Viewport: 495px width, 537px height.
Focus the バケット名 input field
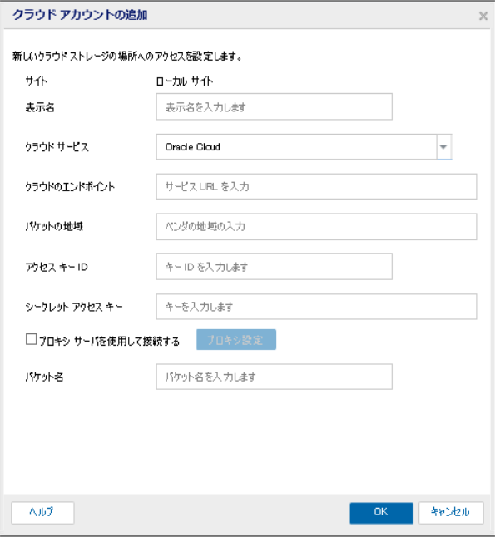[274, 377]
